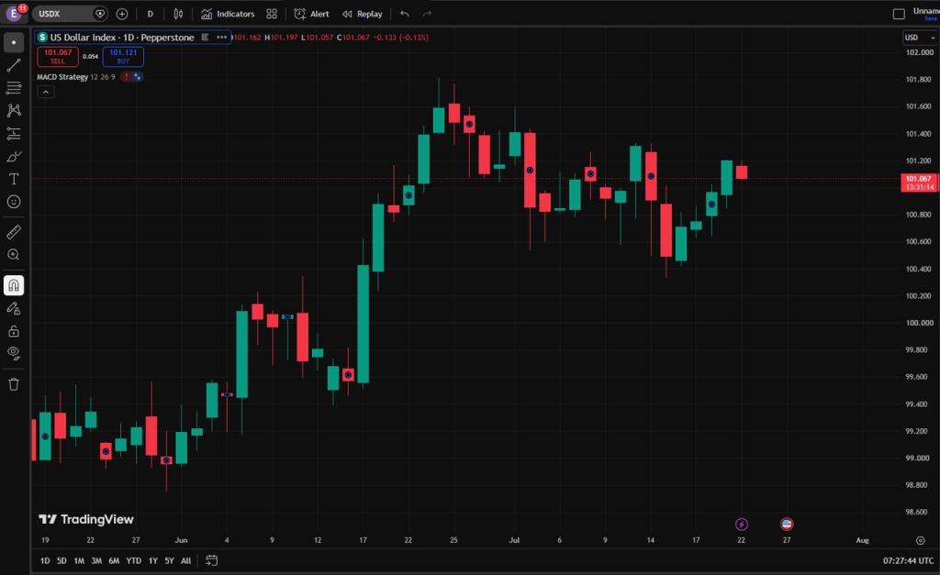The width and height of the screenshot is (940, 575).
Task: Start bar Replay mode
Action: [x=362, y=14]
